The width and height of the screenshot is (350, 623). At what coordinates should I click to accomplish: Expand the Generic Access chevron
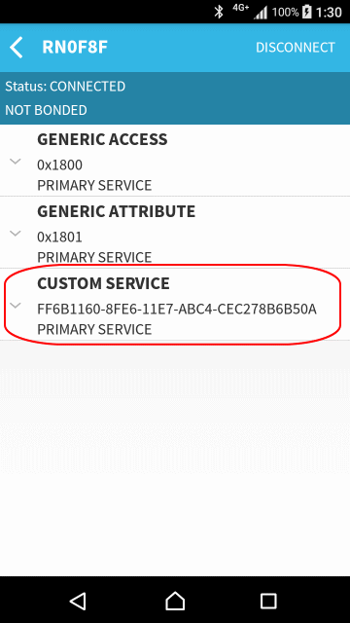click(16, 162)
